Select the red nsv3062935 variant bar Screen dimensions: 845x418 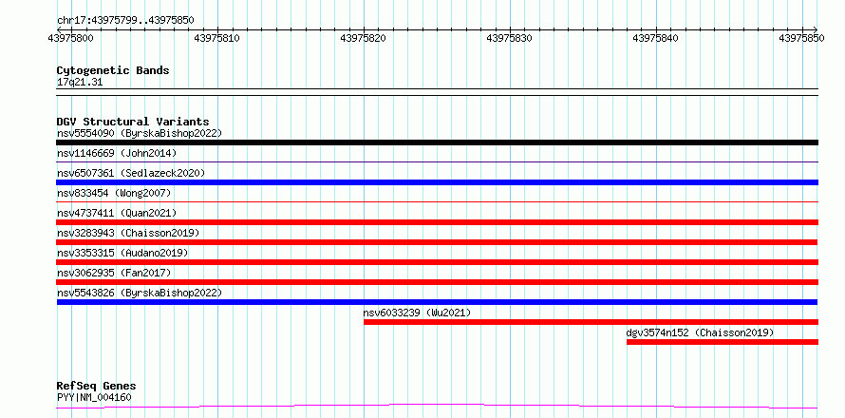pos(437,282)
